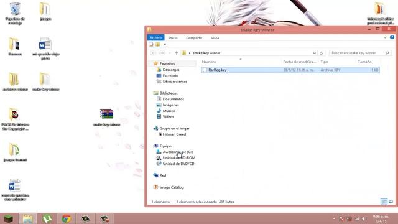Click the New folder icon in quick access toolbar
This screenshot has width=398, height=224.
(x=157, y=44)
